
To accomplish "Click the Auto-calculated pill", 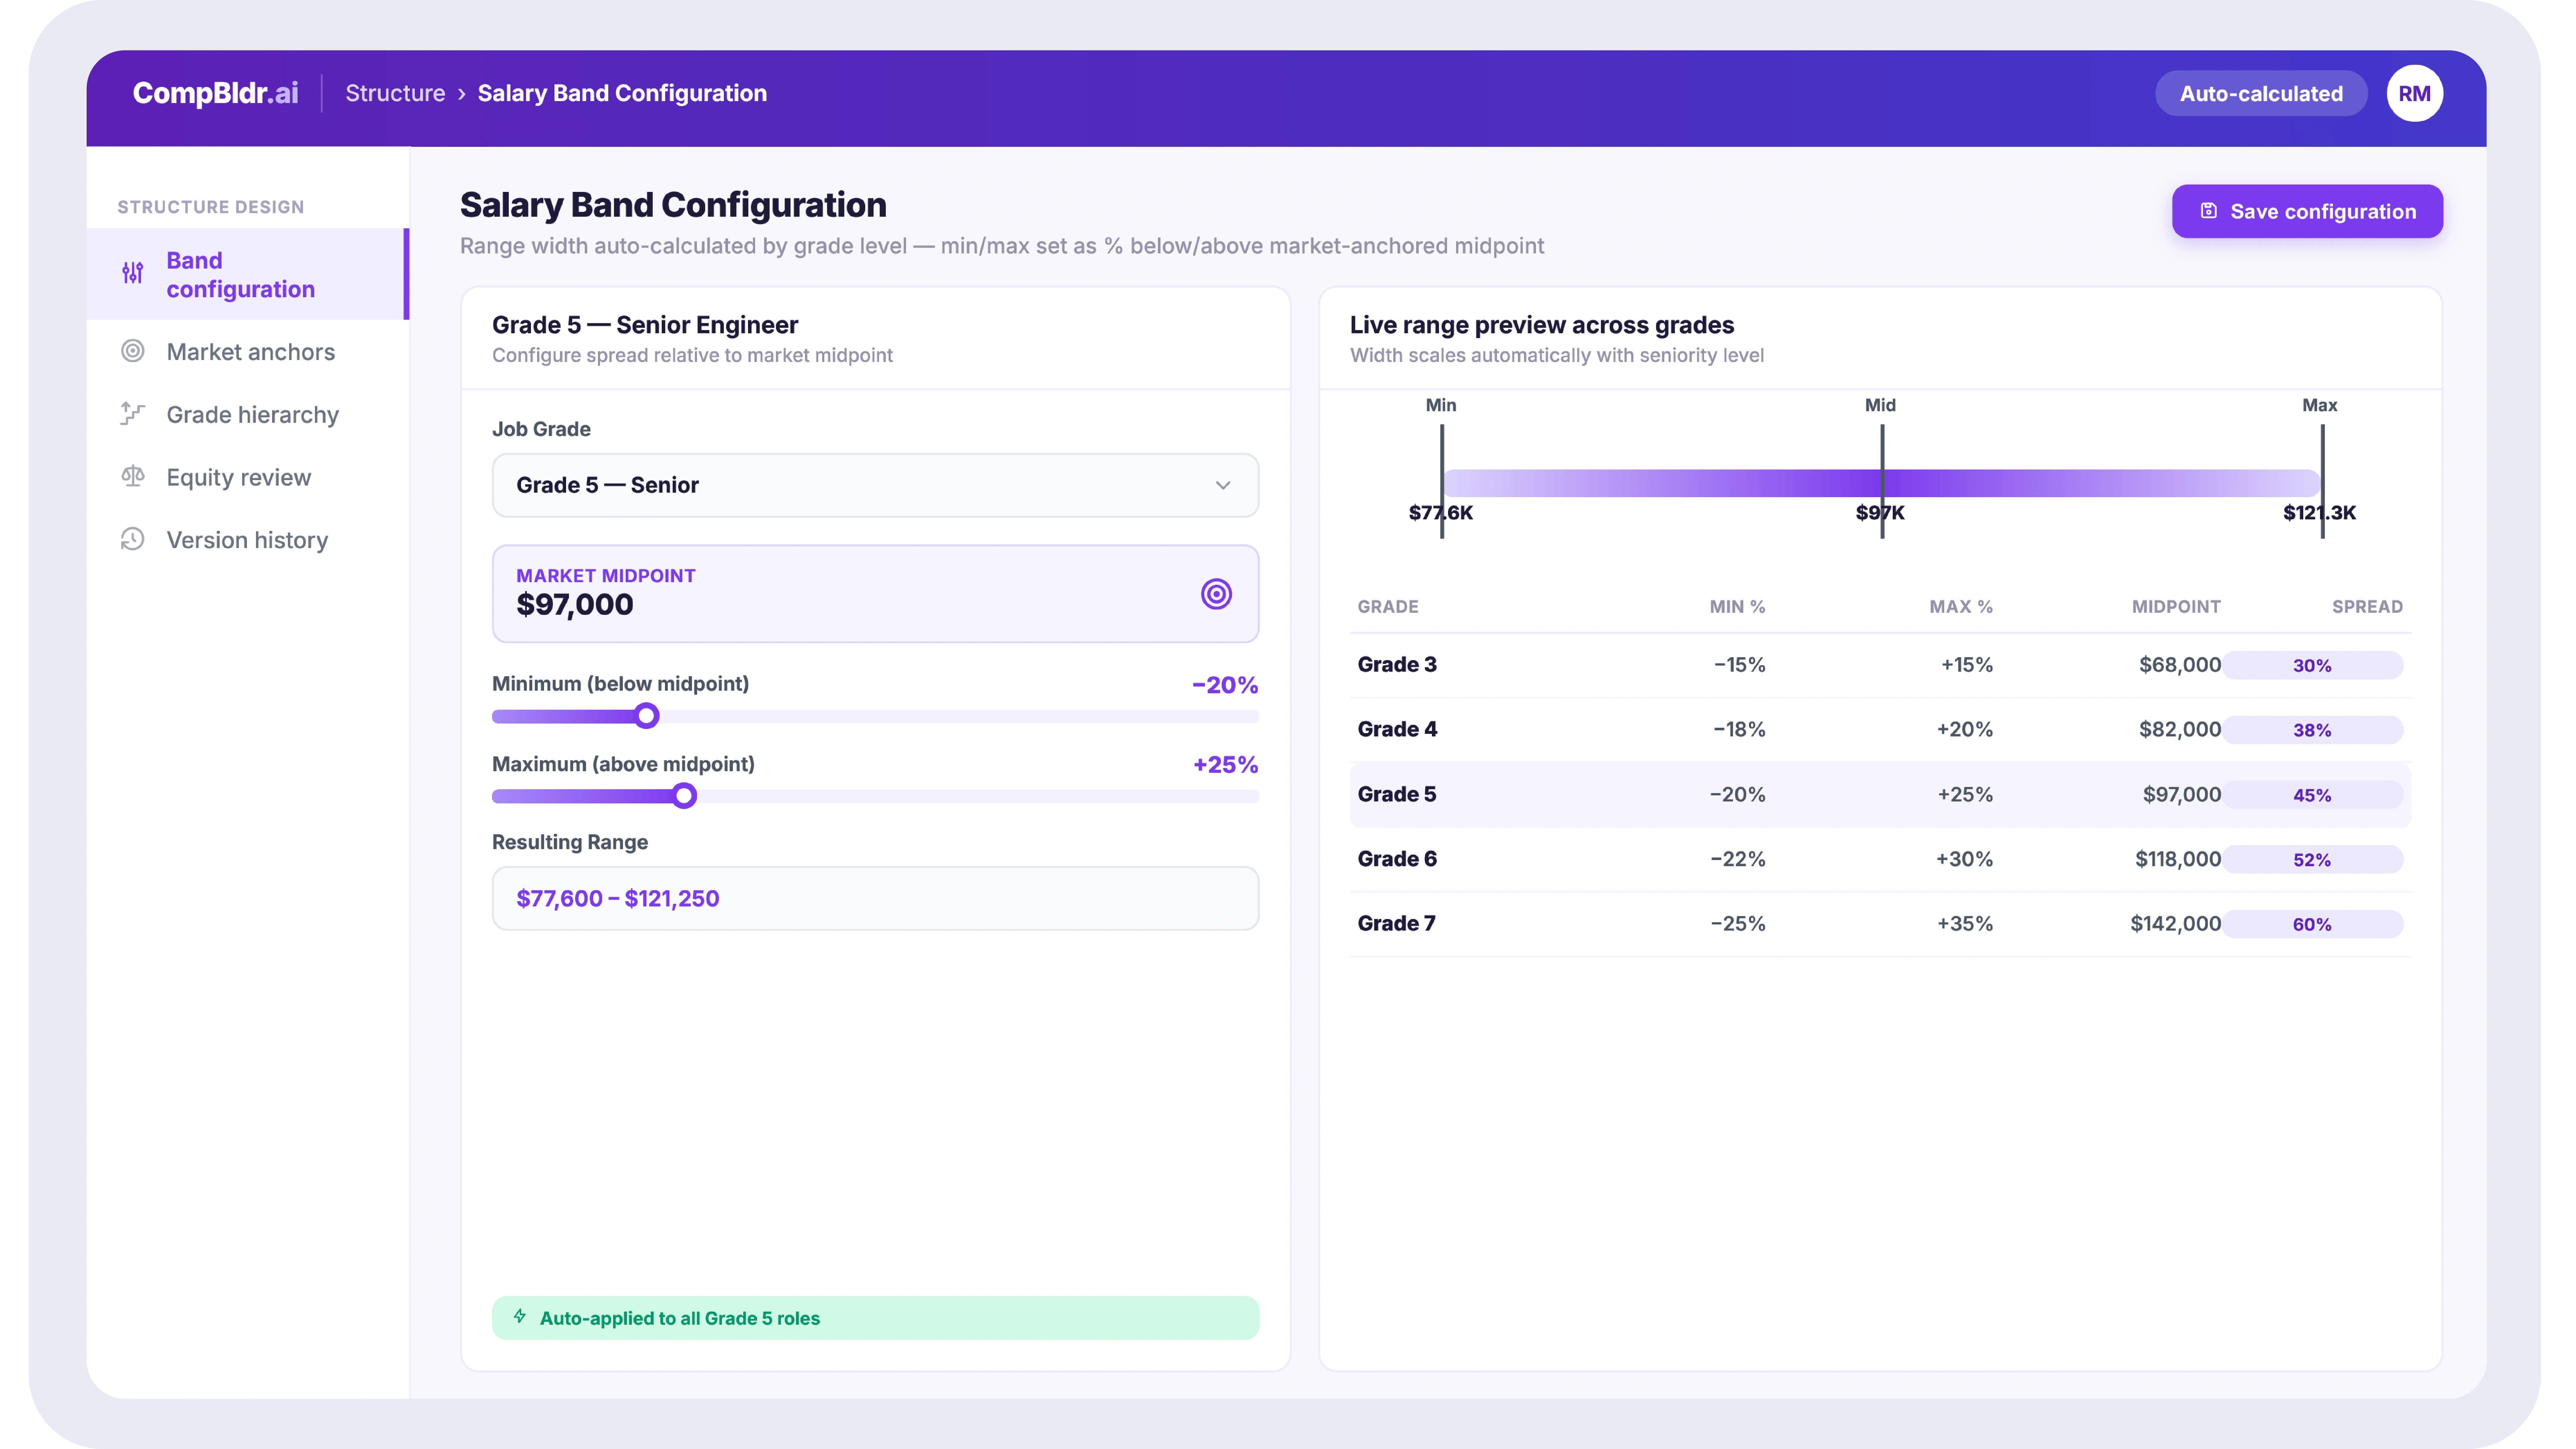I will point(2261,93).
